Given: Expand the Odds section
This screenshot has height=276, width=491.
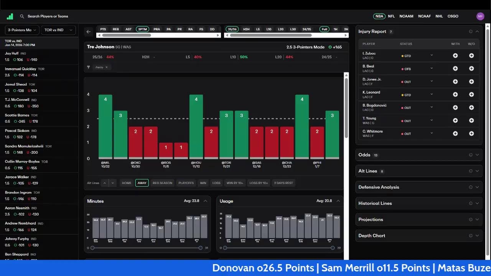Looking at the screenshot, I should pos(477,155).
